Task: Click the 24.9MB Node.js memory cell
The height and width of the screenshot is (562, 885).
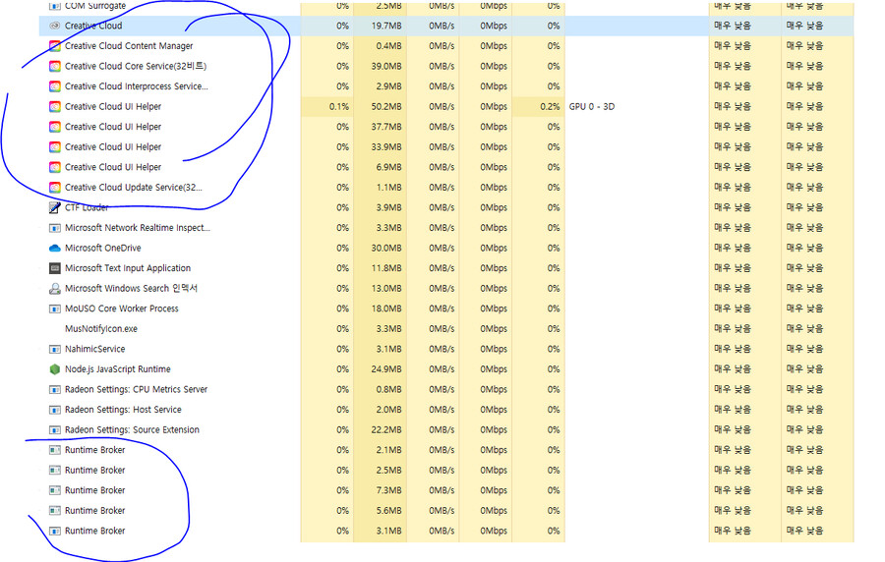Action: coord(380,369)
